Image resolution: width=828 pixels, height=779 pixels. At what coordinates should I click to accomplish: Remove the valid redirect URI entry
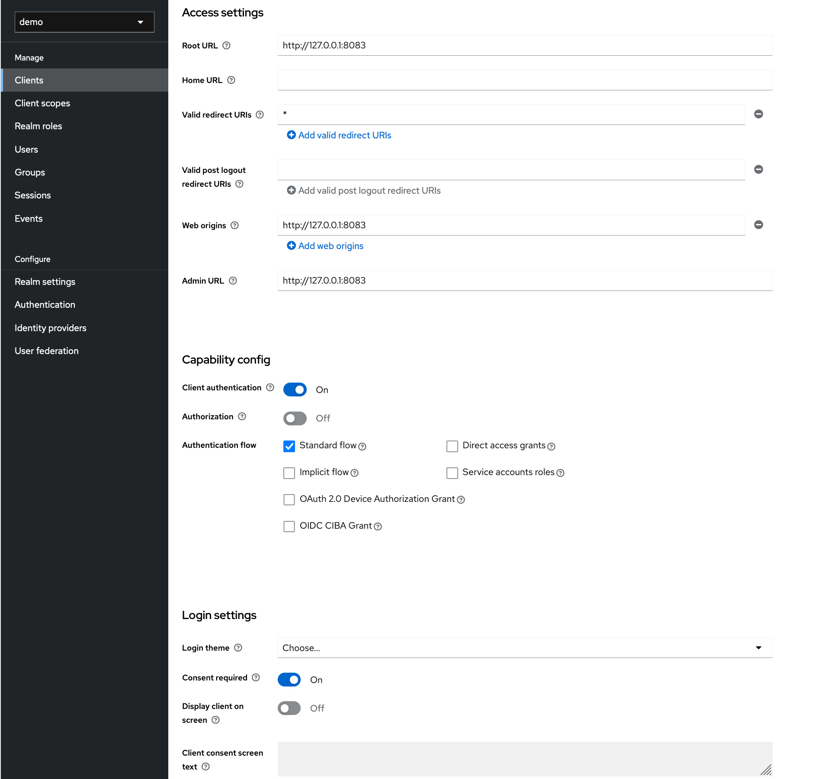point(758,114)
